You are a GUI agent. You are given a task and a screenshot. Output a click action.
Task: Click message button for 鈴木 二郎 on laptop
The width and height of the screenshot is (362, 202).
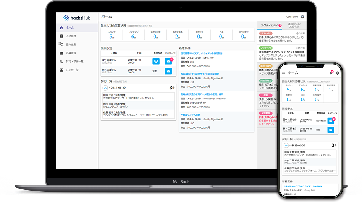coord(168,71)
